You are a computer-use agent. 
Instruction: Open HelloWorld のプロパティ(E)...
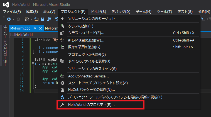(x=129, y=105)
